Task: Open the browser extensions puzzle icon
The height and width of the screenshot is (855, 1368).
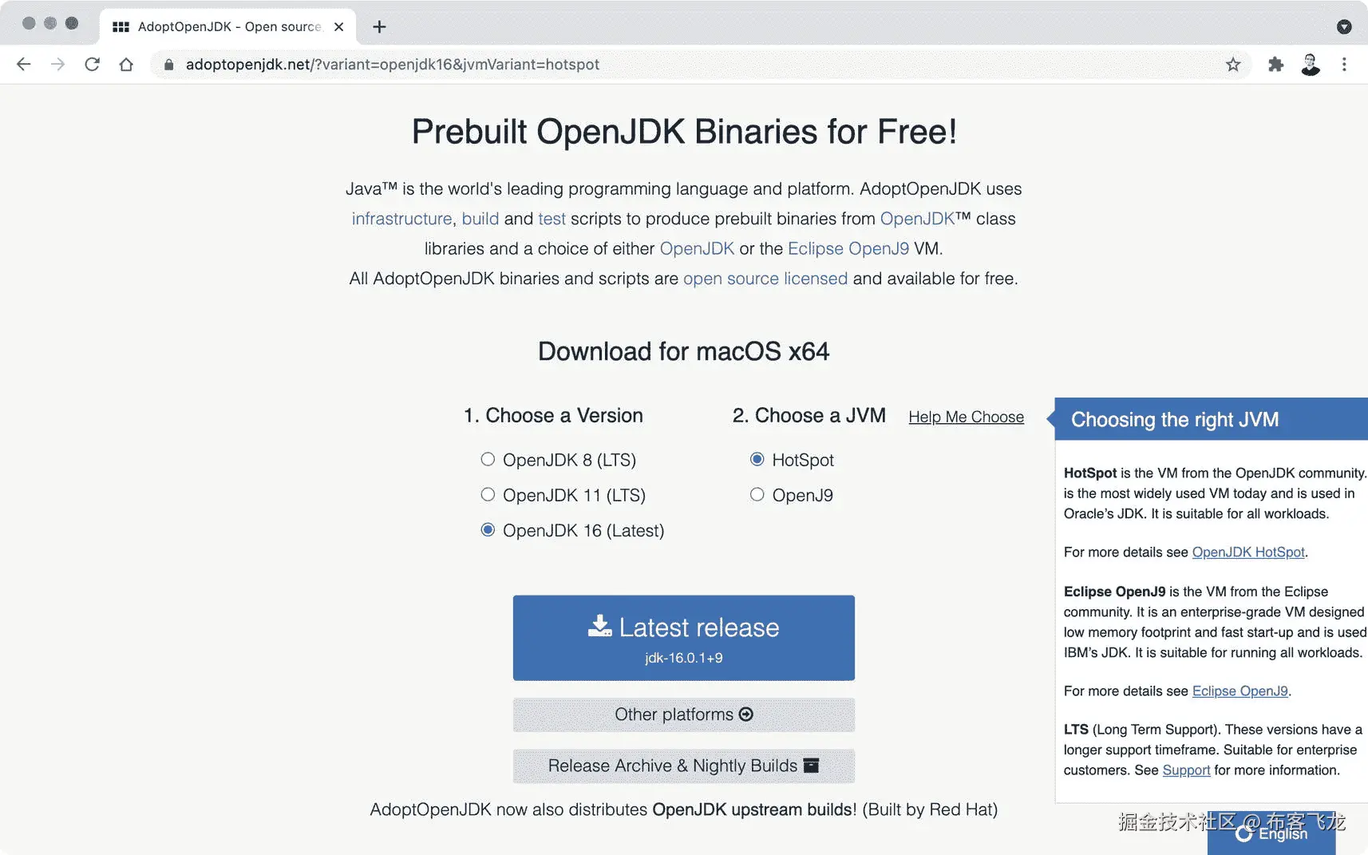Action: [x=1275, y=65]
